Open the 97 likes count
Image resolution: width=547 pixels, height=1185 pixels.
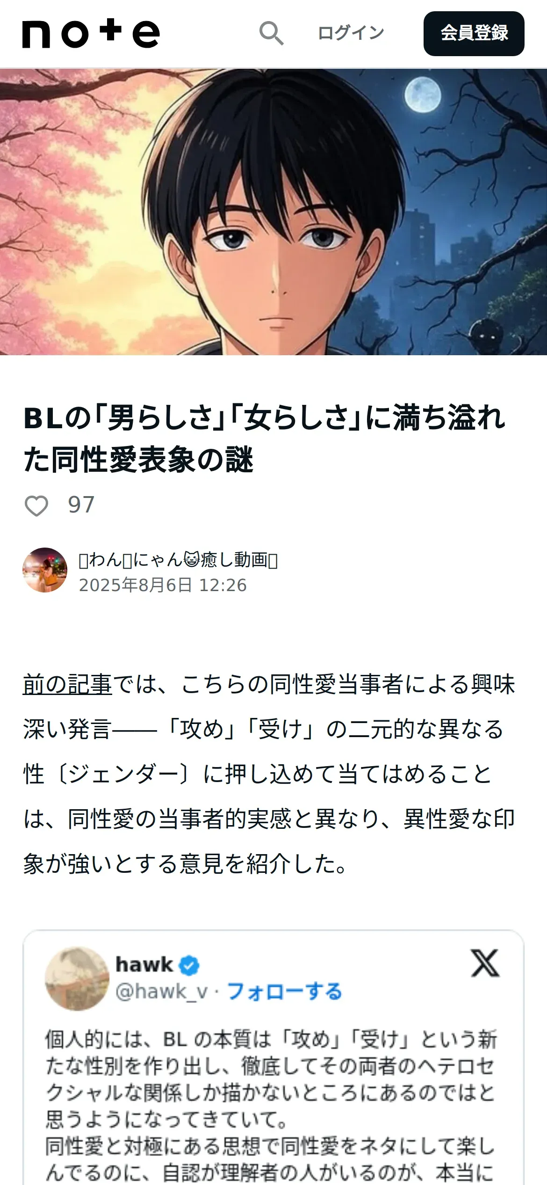[x=81, y=505]
